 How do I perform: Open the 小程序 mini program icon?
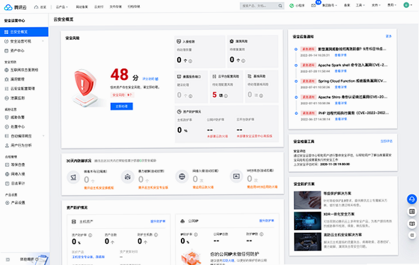(x=291, y=6)
